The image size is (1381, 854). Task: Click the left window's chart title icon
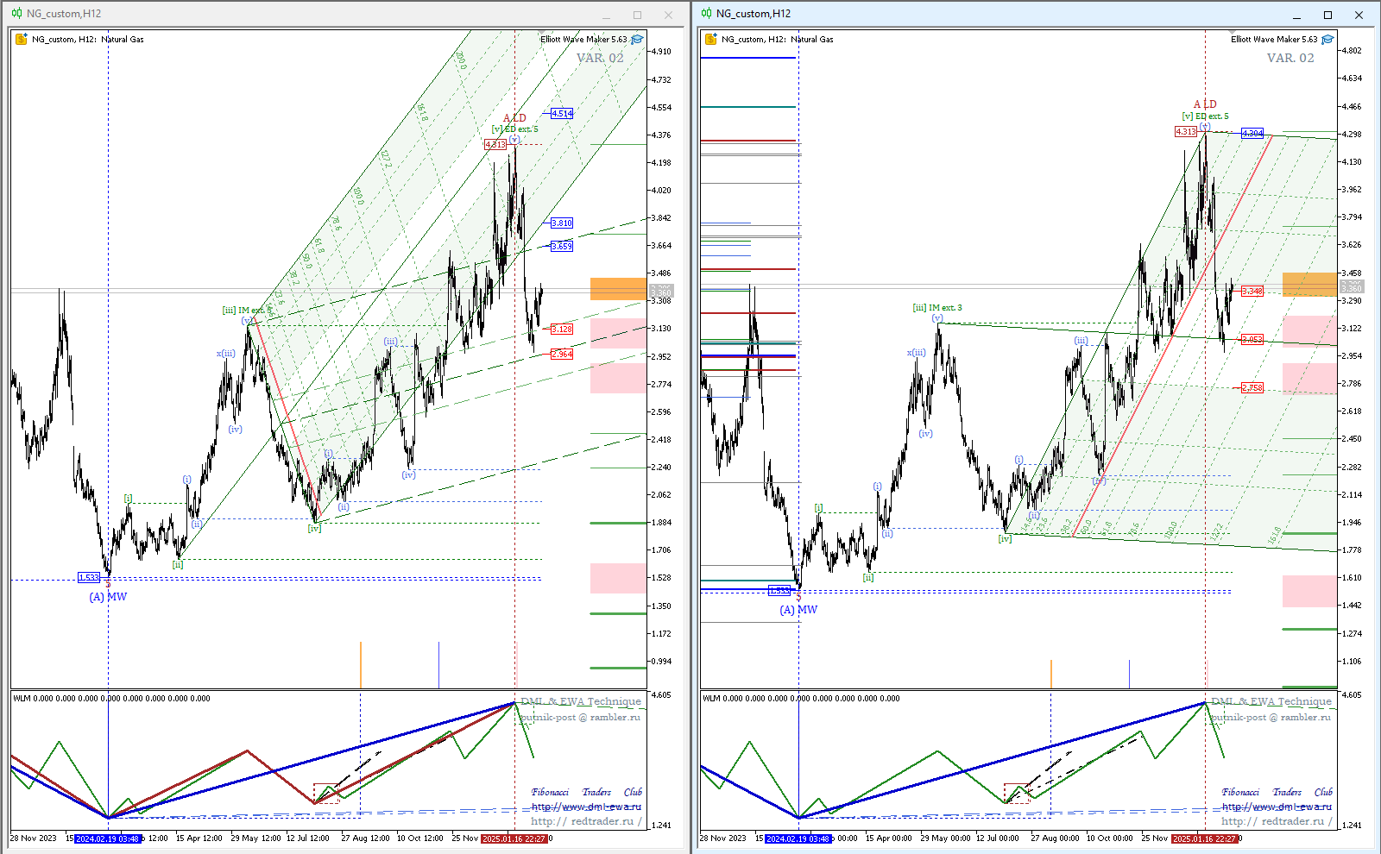click(x=16, y=14)
